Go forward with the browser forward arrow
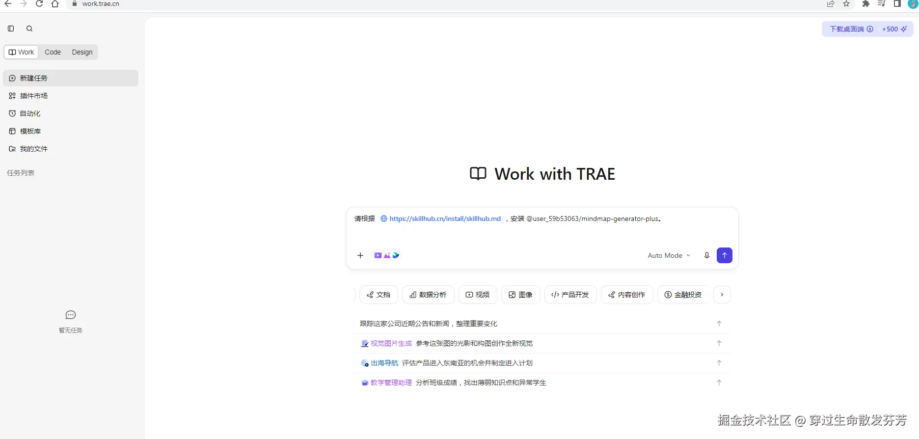This screenshot has width=919, height=439. click(x=24, y=3)
